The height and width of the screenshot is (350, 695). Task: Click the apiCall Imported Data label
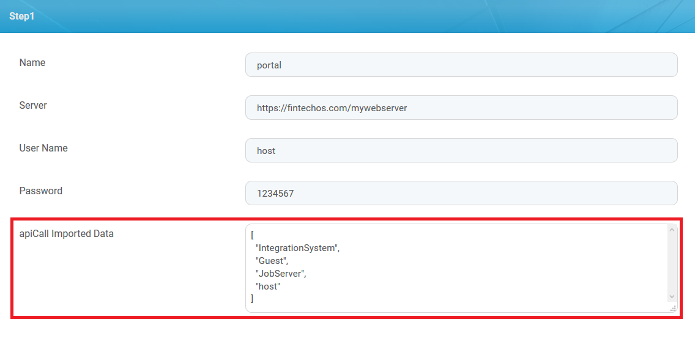[67, 233]
